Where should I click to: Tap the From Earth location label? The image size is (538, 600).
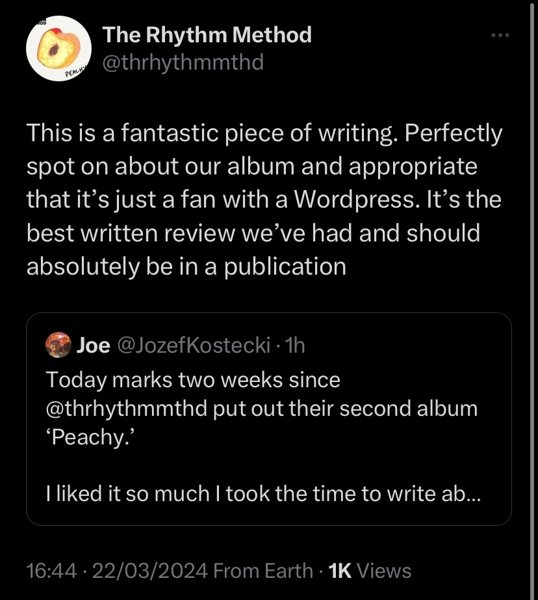263,571
